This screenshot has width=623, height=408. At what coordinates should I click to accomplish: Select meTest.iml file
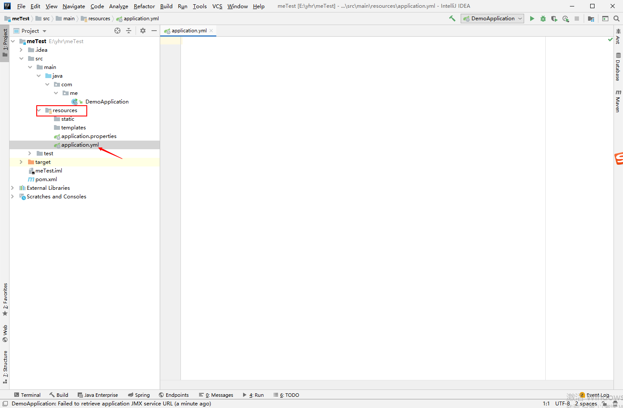click(48, 171)
